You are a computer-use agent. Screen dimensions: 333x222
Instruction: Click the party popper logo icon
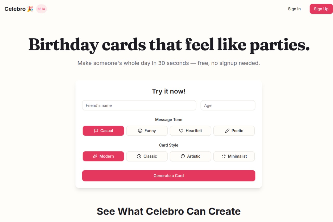pos(30,9)
